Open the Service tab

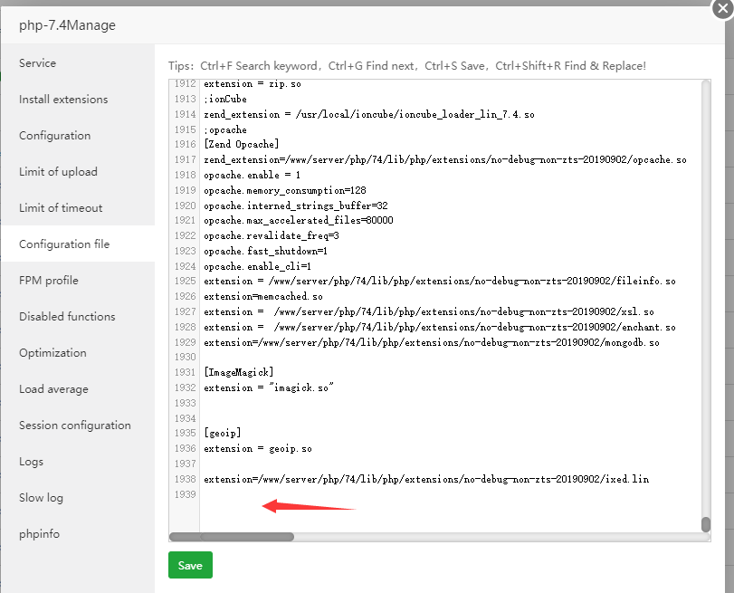pos(38,63)
